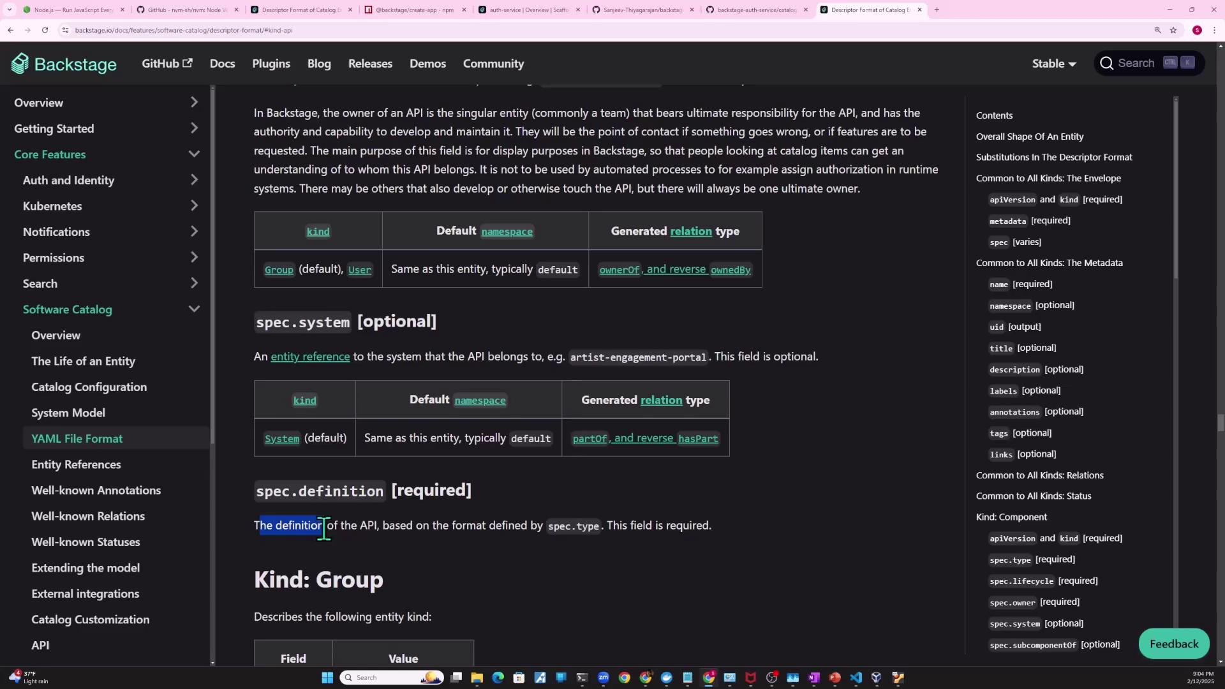Click the browser back arrow
1225x689 pixels.
[x=10, y=30]
